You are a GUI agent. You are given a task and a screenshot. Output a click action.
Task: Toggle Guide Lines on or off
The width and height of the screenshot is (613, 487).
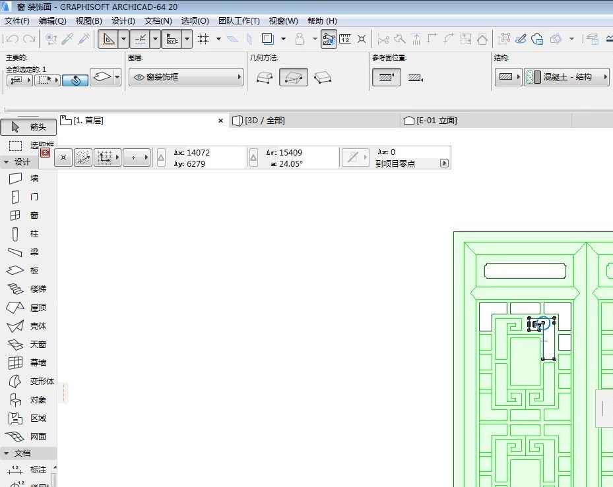108,39
